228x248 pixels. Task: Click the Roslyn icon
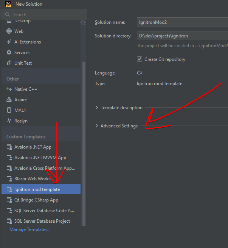[x=9, y=121]
